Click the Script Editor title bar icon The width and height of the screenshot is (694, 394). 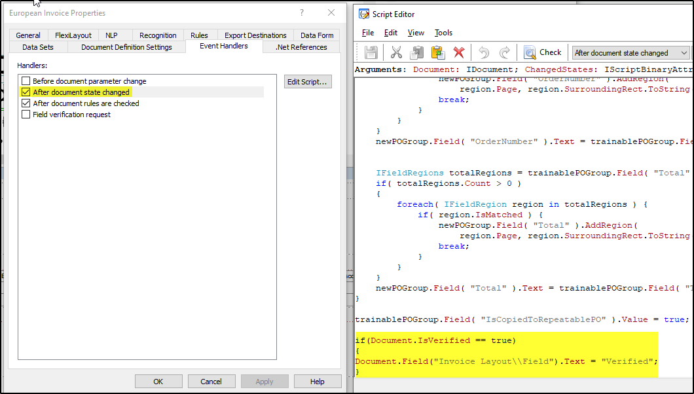click(x=364, y=14)
